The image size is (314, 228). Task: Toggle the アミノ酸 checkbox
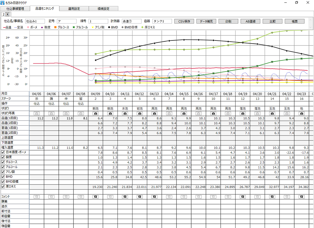3,172
